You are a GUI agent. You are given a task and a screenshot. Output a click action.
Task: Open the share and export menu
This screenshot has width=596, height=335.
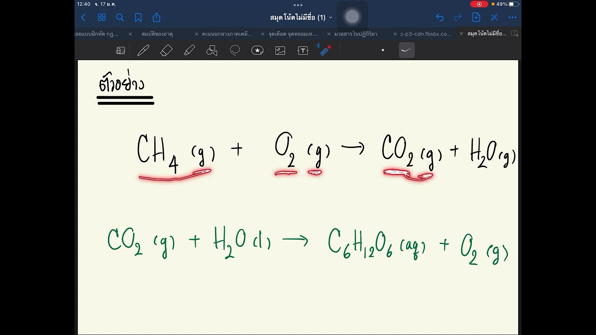click(156, 17)
